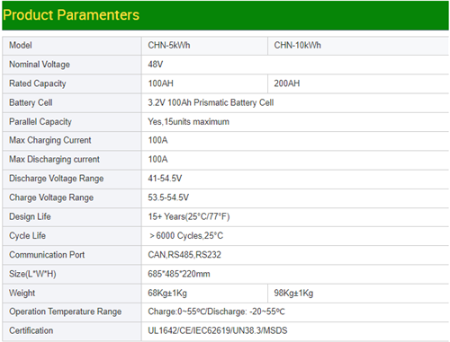Click the CHN-10kWh model cell
Screen dimensions: 450x342
(358, 46)
